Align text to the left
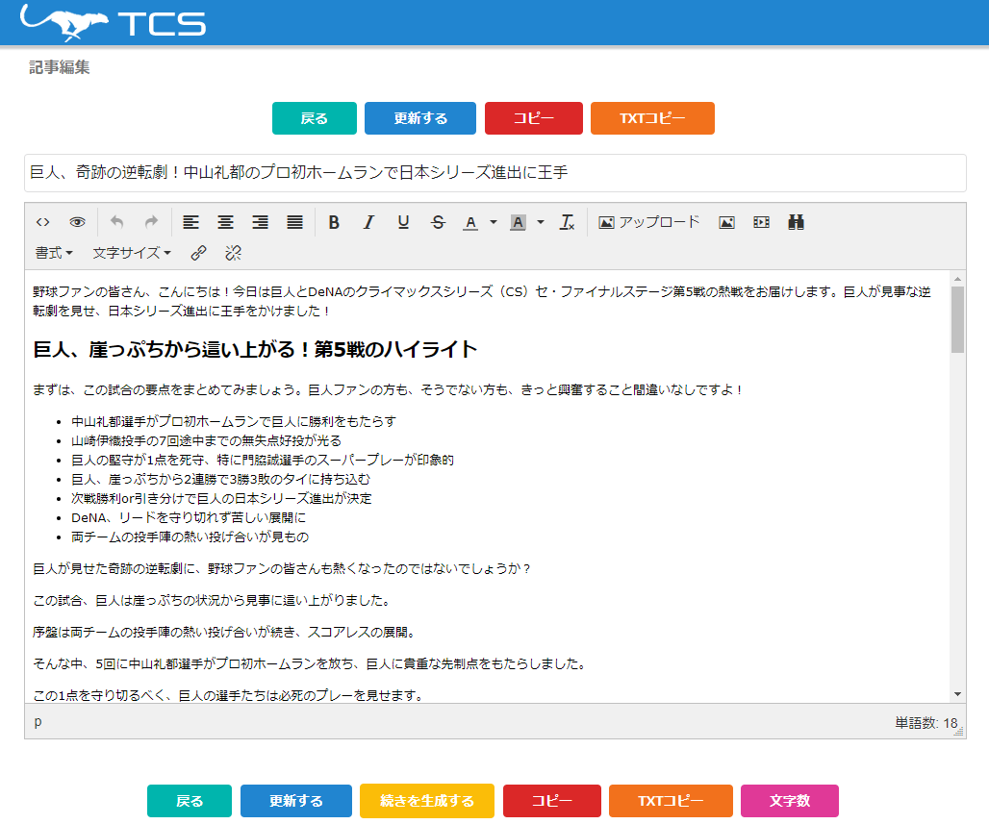Viewport: 989px width, 824px height. click(190, 222)
